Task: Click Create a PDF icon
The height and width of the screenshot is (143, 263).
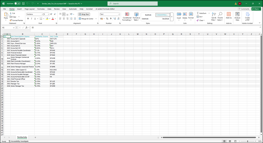Action: (x=247, y=16)
